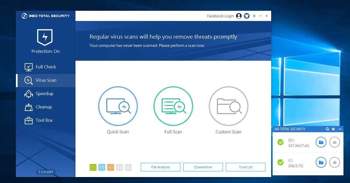
Task: Open the Custom Scan folder icon
Action: point(229,106)
